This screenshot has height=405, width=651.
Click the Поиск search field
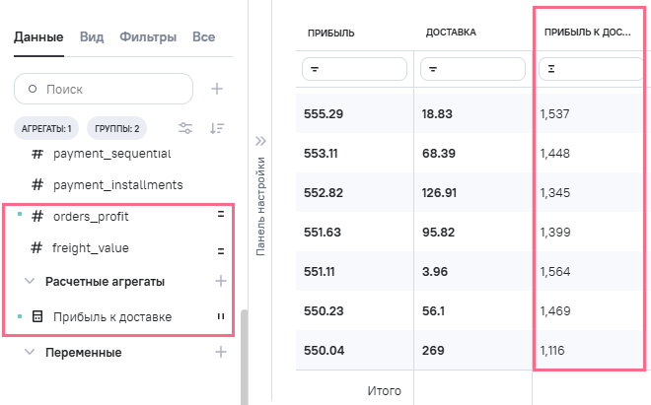coord(104,89)
